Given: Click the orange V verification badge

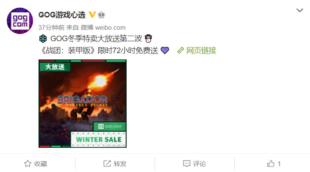Looking at the screenshot, I should point(92,15).
